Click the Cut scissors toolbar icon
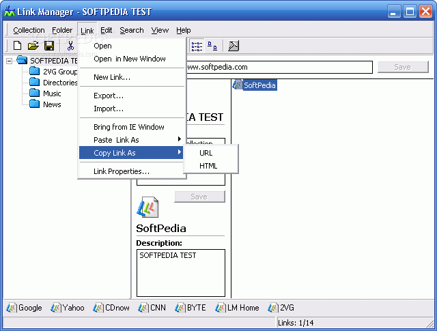This screenshot has width=437, height=331. pos(71,46)
